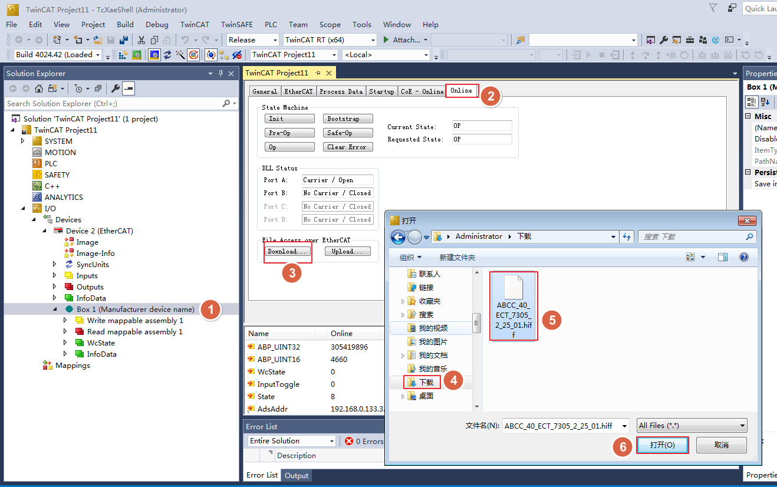777x487 pixels.
Task: Click the Pre-Op state button
Action: click(x=289, y=133)
